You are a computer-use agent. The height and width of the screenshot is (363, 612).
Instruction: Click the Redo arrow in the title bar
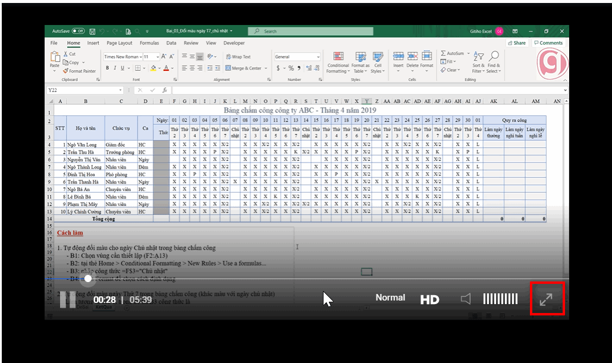click(115, 31)
